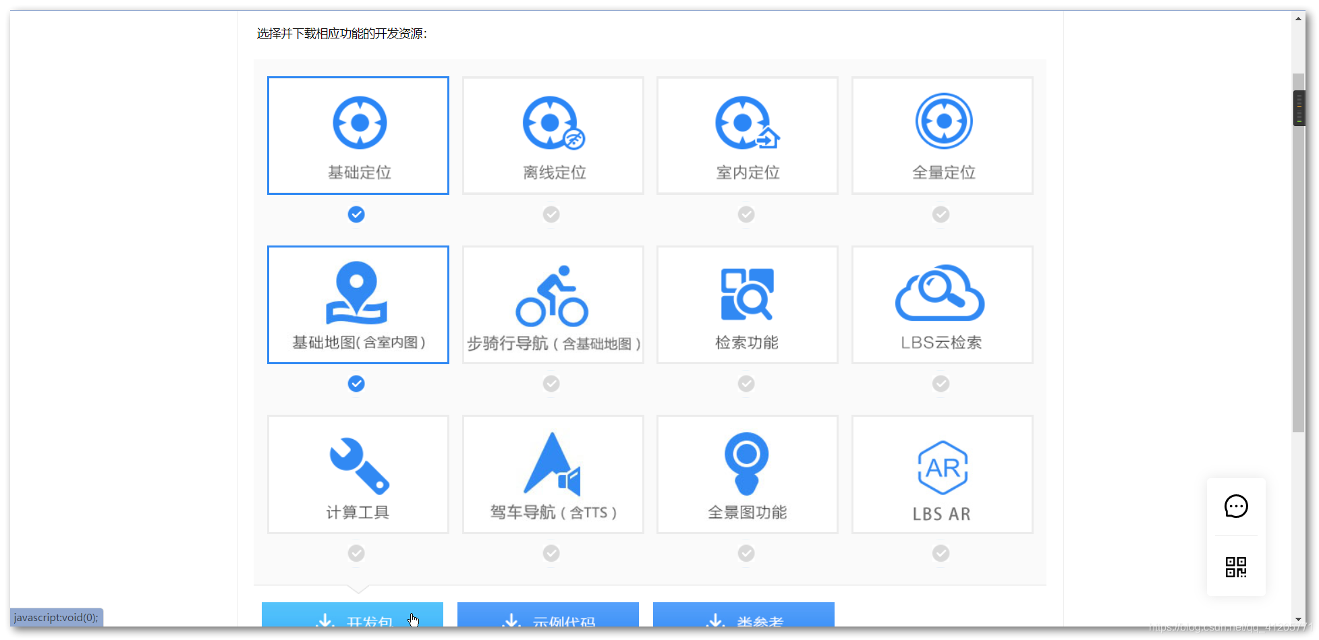The height and width of the screenshot is (640, 1319).
Task: Click the scrollbar down arrow
Action: (1299, 619)
